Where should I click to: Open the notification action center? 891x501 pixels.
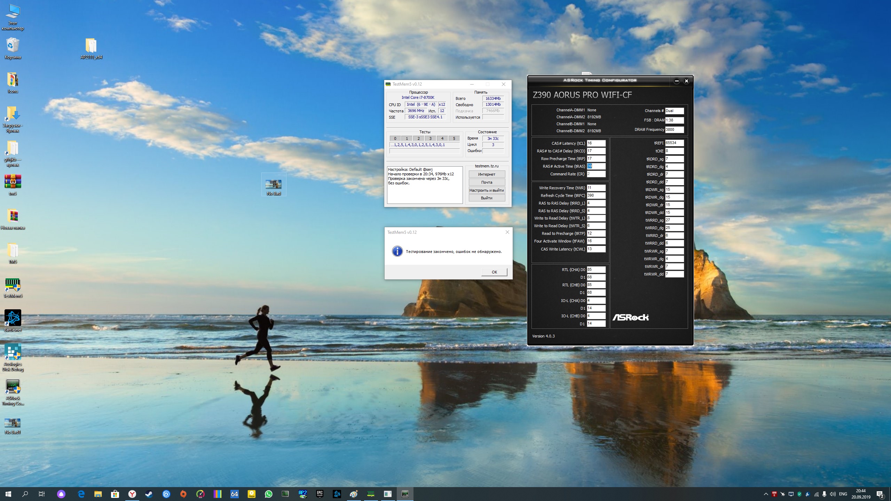click(x=880, y=494)
